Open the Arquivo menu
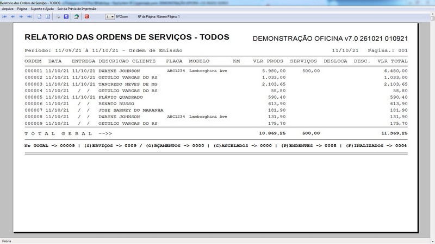This screenshot has height=244, width=435. (8, 9)
